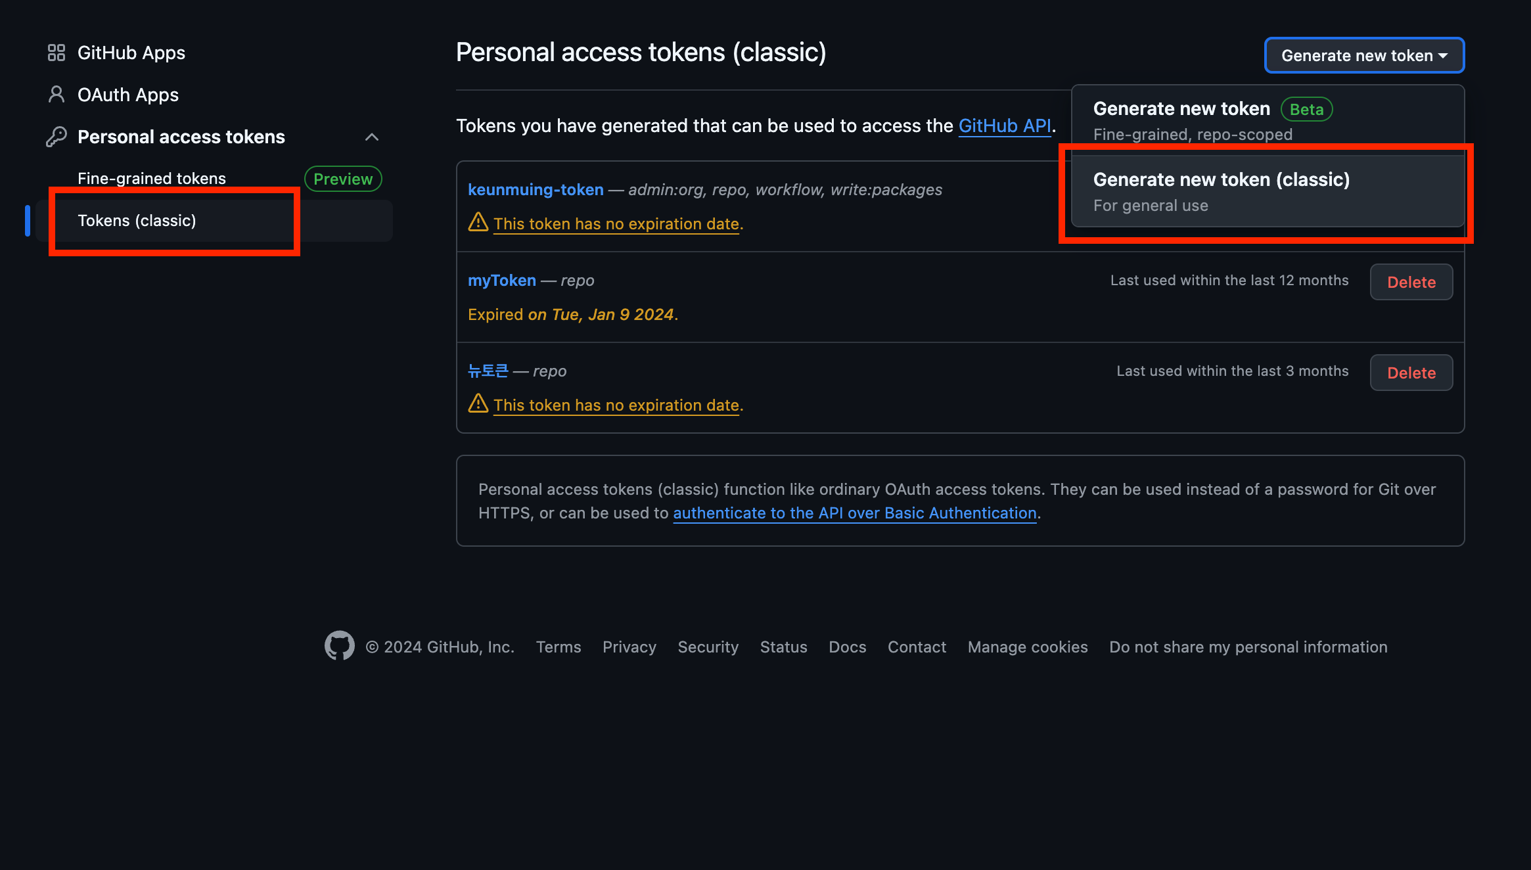Delete the 뉴토큰 token

pos(1411,373)
